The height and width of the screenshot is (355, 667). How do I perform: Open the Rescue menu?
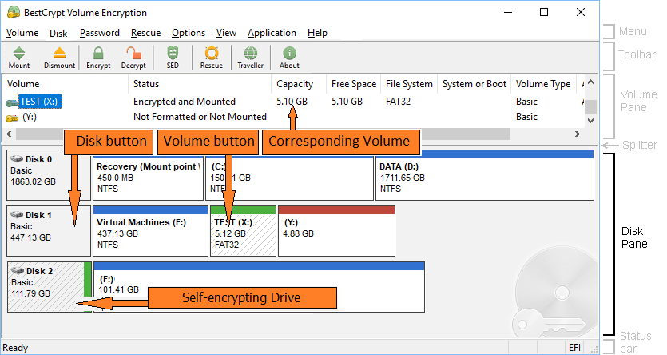[x=146, y=33]
